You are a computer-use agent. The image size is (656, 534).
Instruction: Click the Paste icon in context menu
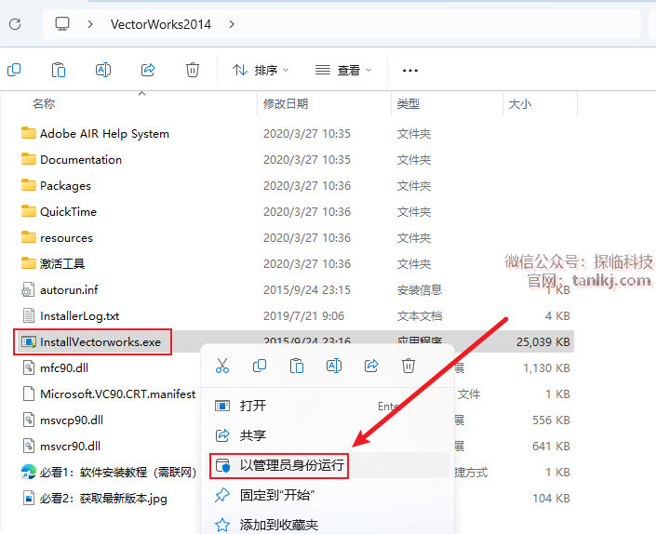pyautogui.click(x=297, y=366)
